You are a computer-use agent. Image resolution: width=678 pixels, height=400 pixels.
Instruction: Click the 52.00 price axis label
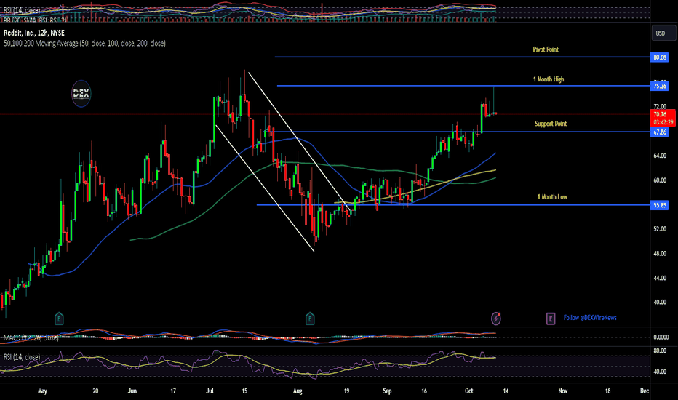click(659, 229)
